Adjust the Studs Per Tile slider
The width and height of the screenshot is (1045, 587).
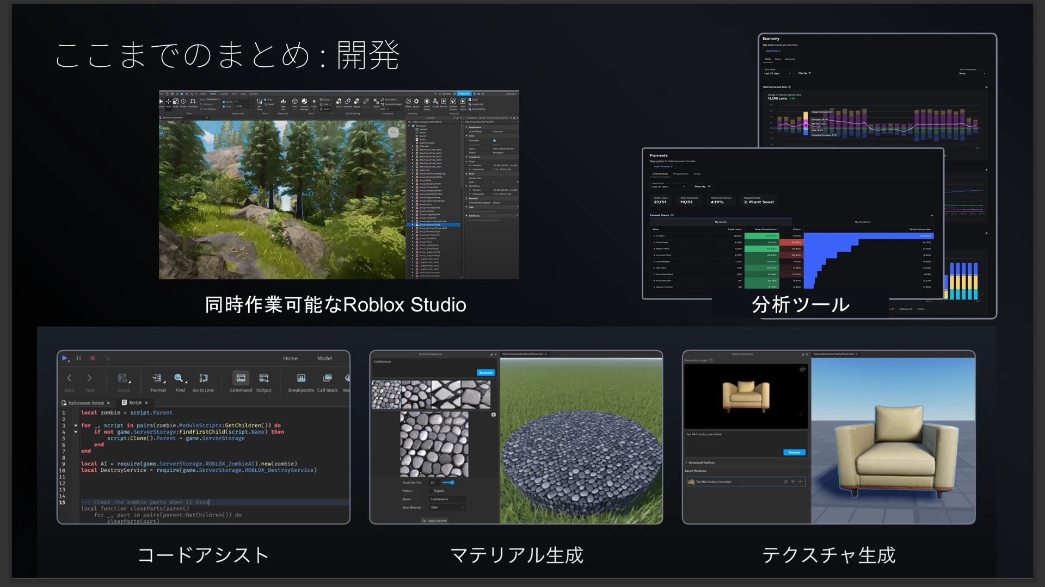[x=451, y=482]
